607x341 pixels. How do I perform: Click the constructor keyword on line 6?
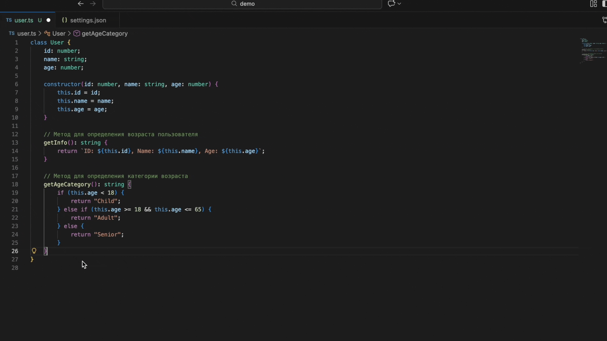point(62,84)
